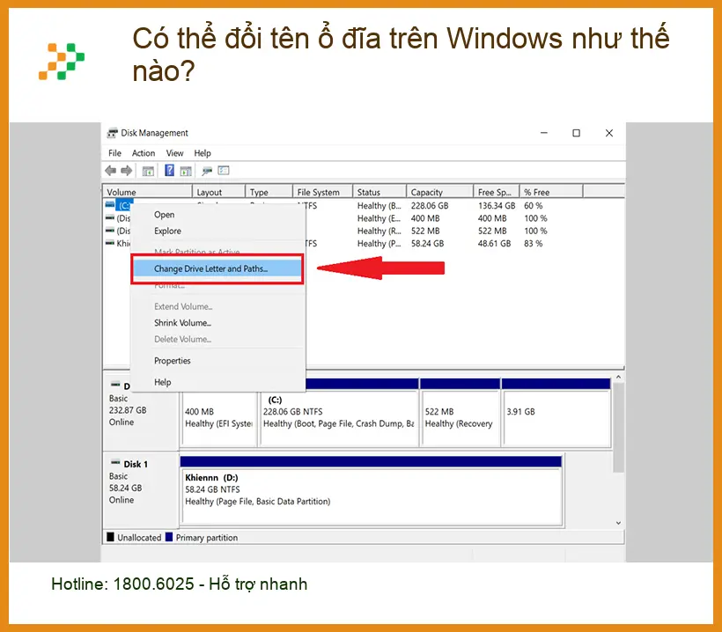This screenshot has height=632, width=722.
Task: Click the 48.61 GB free space cell
Action: [x=494, y=244]
